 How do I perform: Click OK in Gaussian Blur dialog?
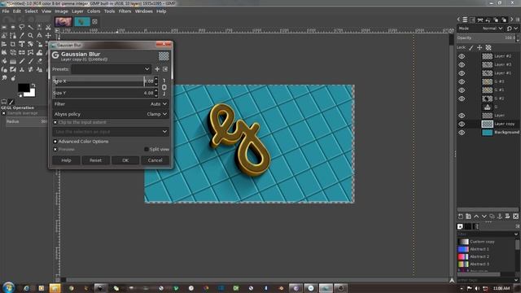(125, 160)
